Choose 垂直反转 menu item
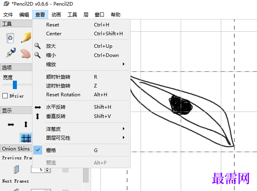The image size is (257, 191). [81, 116]
